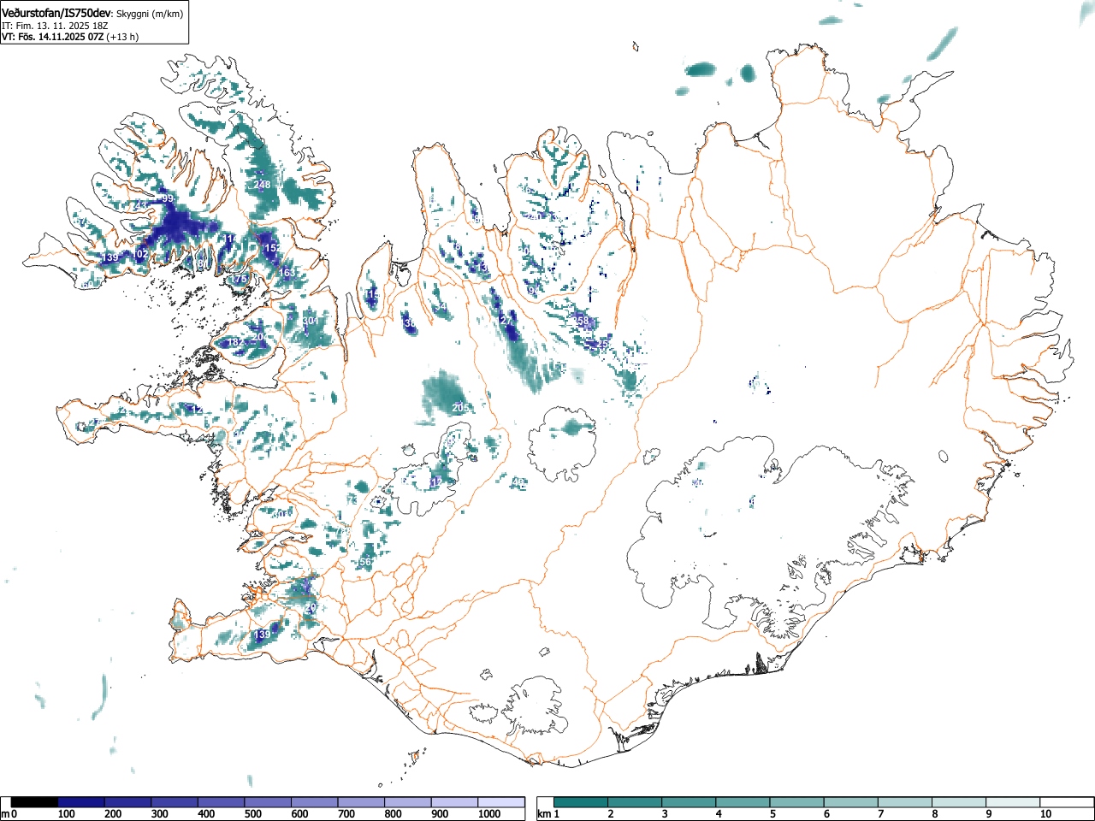Select the 500–600 m purple legend segment
1095x821 pixels.
coord(268,802)
